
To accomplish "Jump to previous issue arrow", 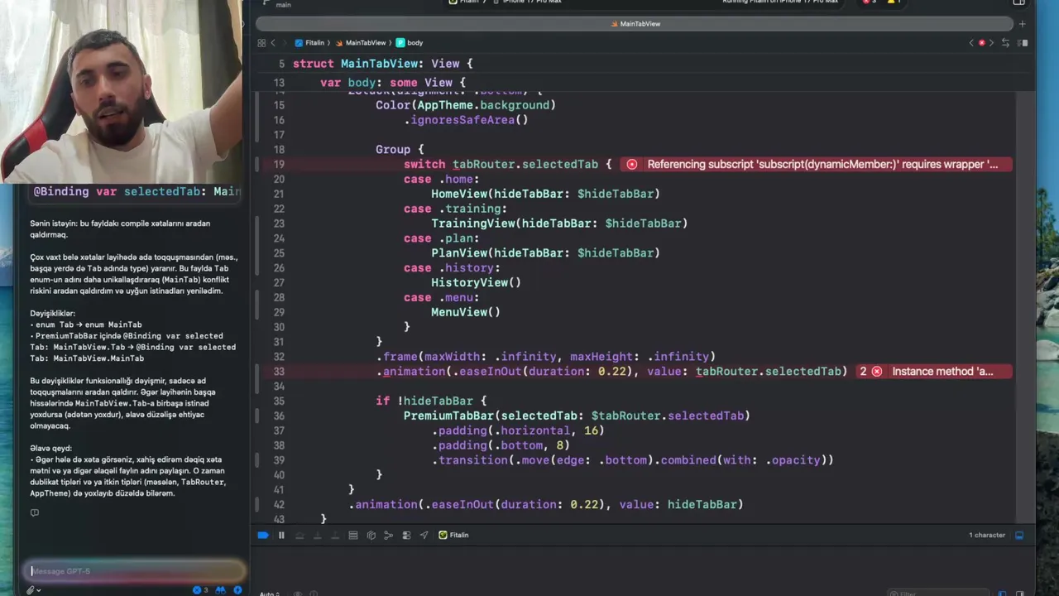I will pos(971,42).
